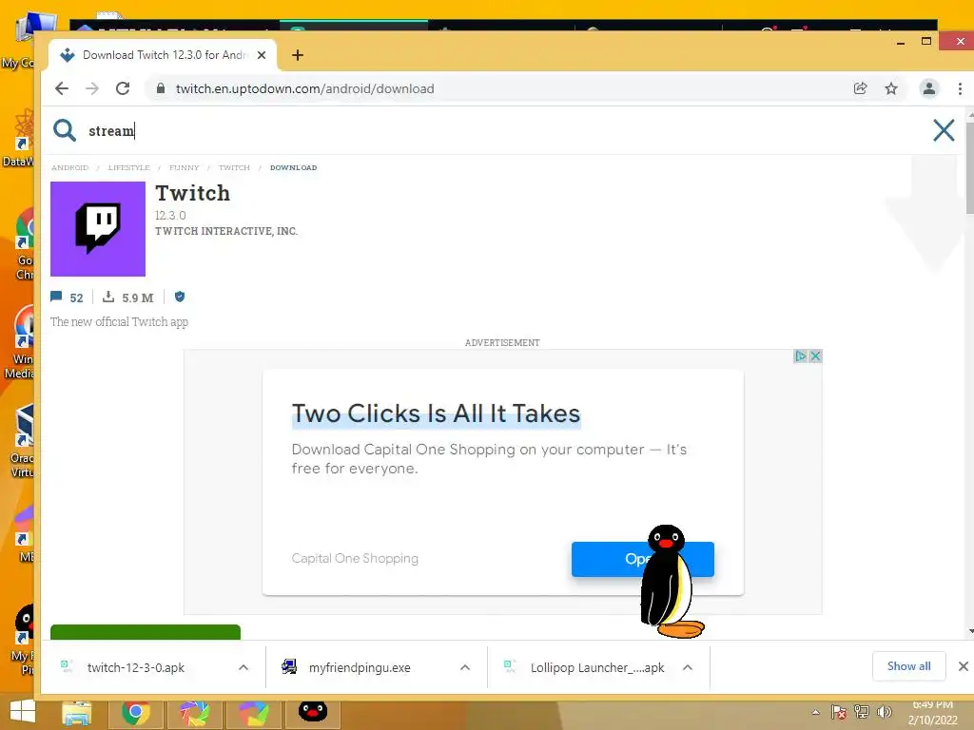Viewport: 974px width, 730px height.
Task: Go back to the previous page
Action: [62, 88]
